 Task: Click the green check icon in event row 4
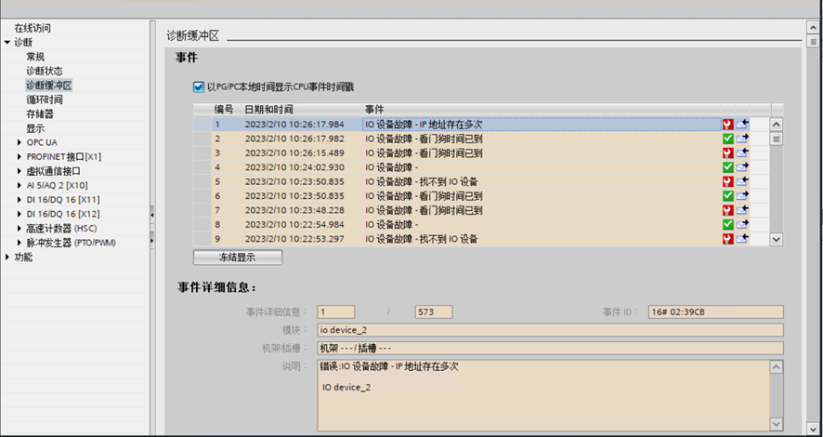(727, 167)
